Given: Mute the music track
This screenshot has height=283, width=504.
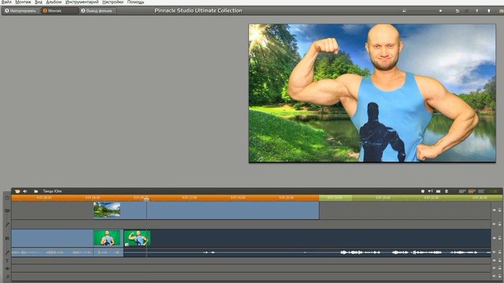Looking at the screenshot, I should click(x=495, y=276).
